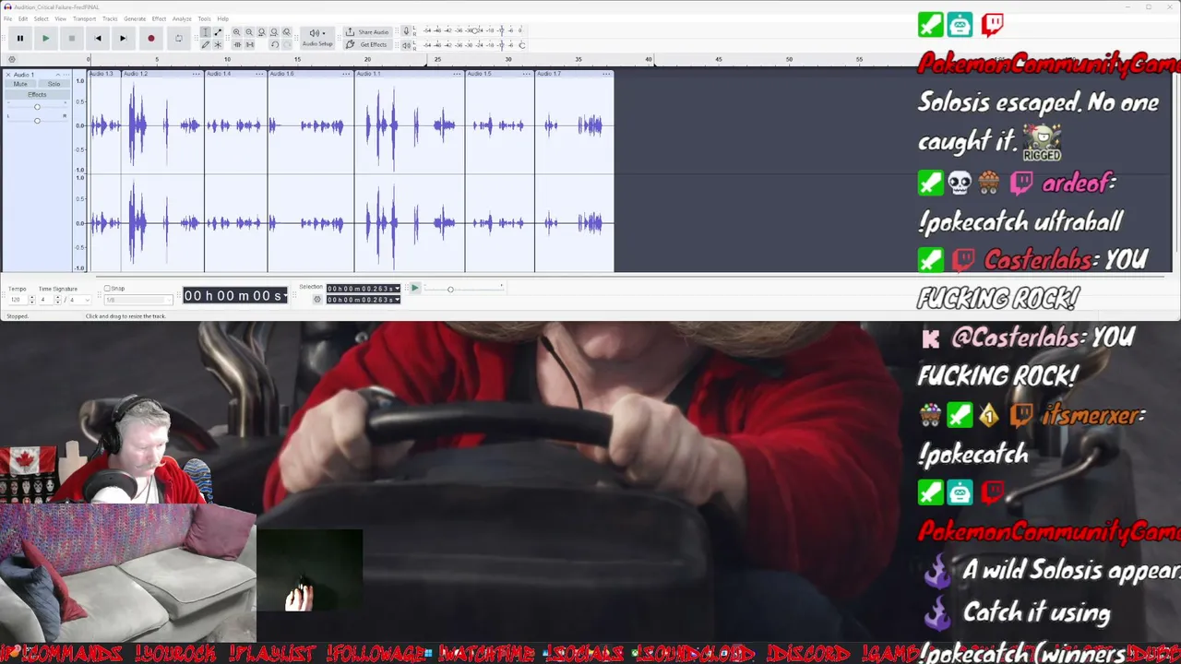Open the selection settings gear
Image resolution: width=1181 pixels, height=664 pixels.
pos(317,299)
